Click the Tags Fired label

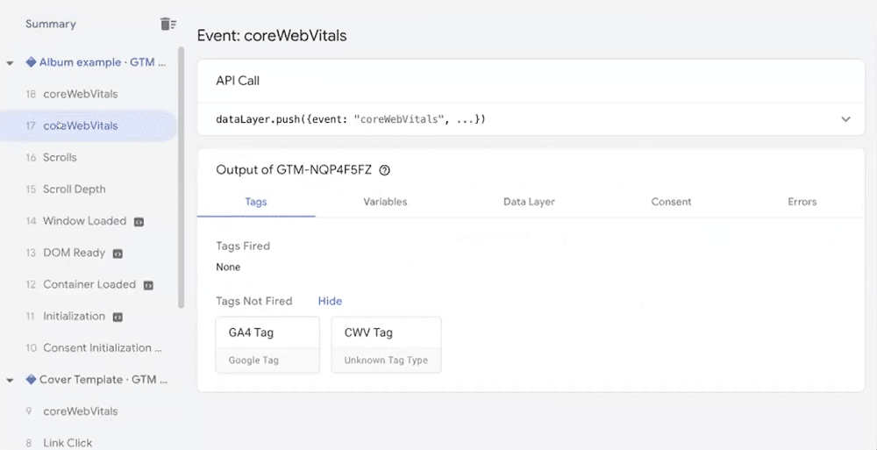coord(243,246)
